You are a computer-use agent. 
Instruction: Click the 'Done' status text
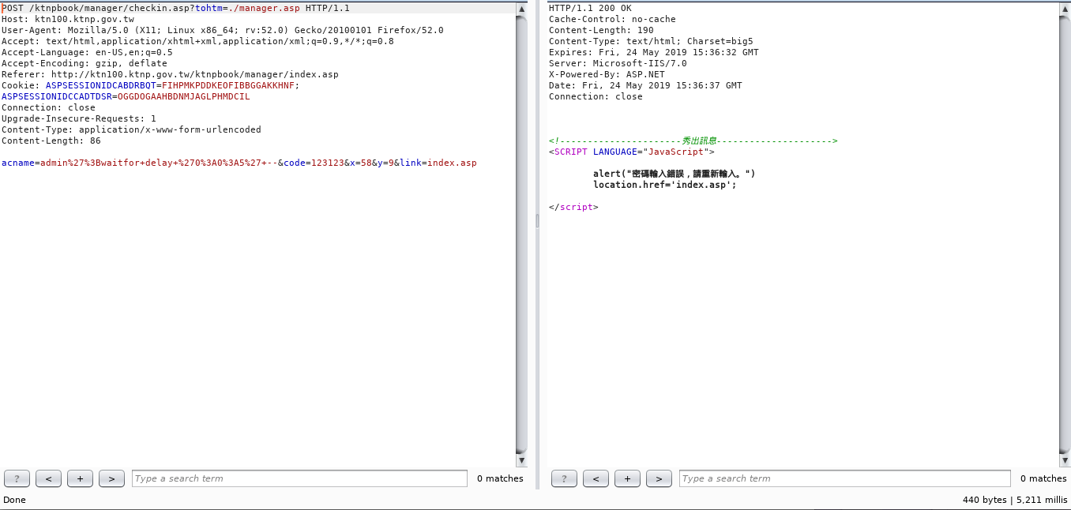coord(14,500)
